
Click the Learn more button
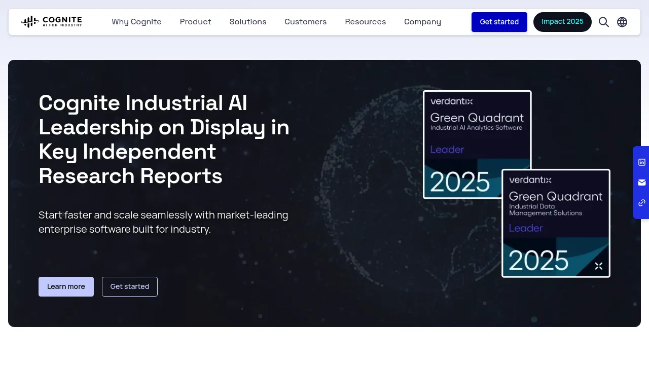tap(66, 286)
